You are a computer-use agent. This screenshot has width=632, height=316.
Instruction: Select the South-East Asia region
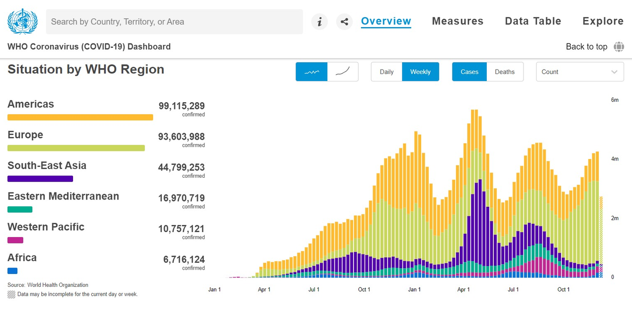click(47, 165)
